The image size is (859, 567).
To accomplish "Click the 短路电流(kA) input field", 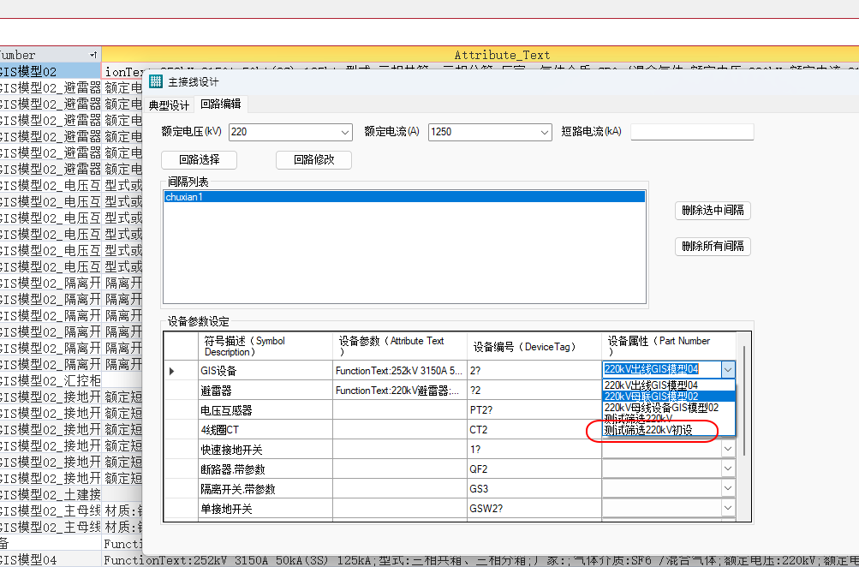I will click(692, 132).
